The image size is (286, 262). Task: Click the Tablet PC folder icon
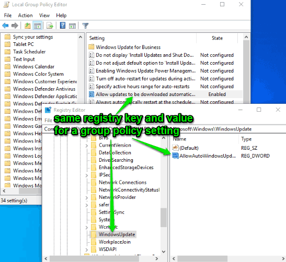(7, 44)
